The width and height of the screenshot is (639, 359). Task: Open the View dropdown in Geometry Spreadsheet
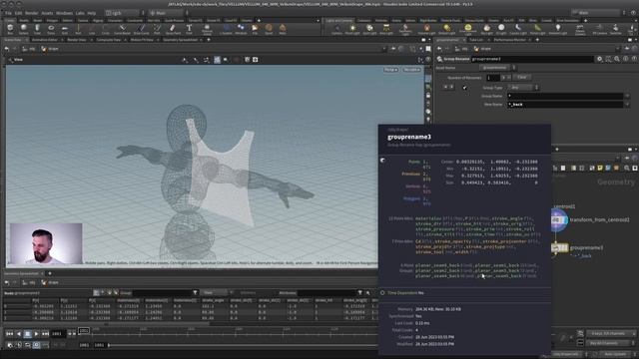pos(217,292)
